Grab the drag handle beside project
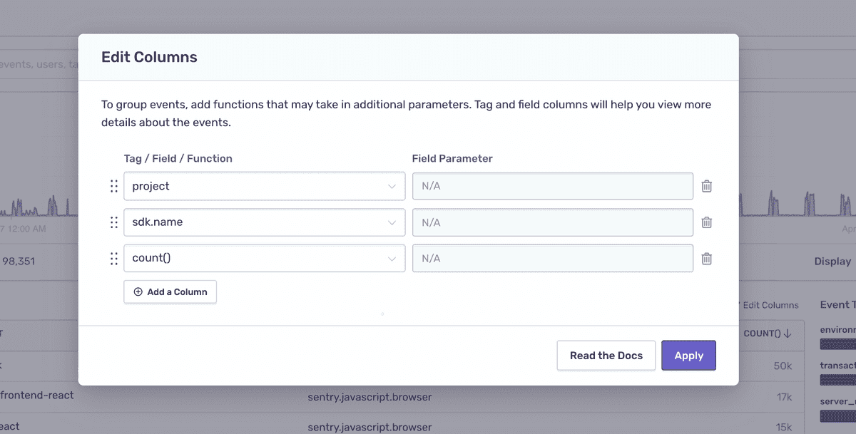The image size is (856, 434). [x=113, y=186]
